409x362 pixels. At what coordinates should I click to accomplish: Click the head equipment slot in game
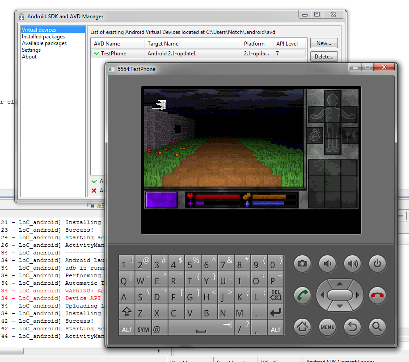point(333,98)
